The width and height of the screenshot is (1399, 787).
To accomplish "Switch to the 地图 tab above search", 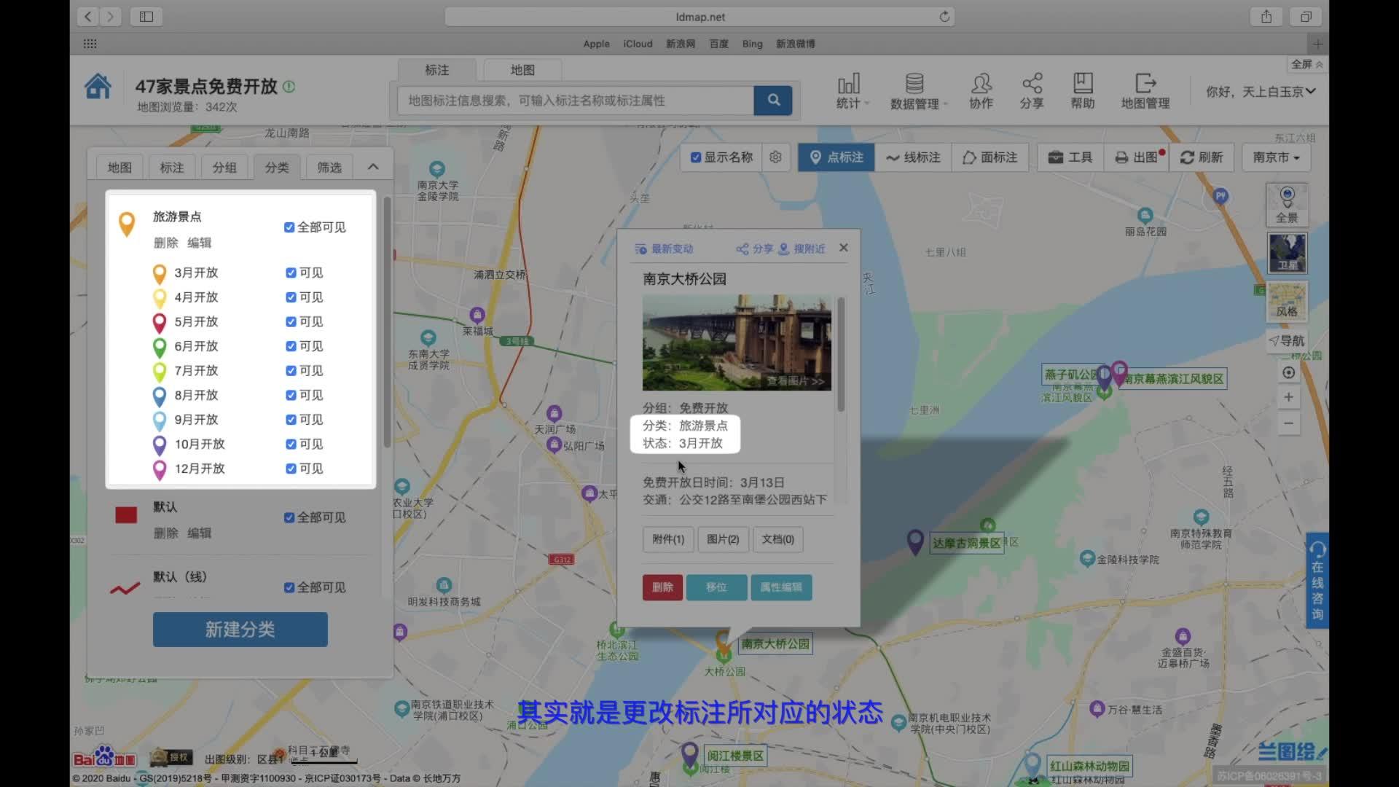I will (x=522, y=70).
